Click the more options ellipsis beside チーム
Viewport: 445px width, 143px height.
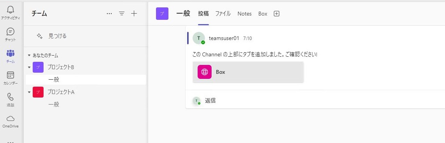[x=109, y=13]
